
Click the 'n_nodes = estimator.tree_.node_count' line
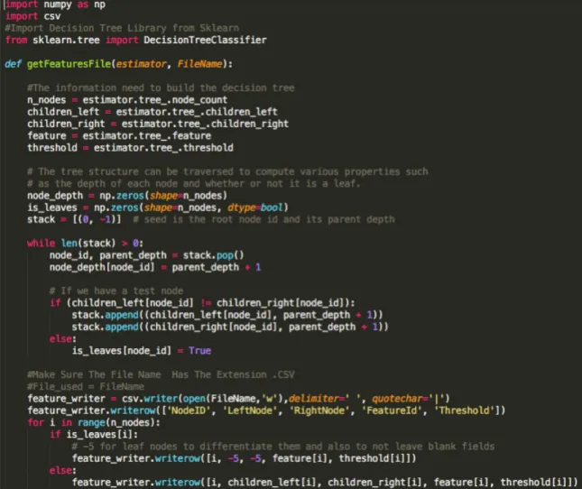[127, 100]
